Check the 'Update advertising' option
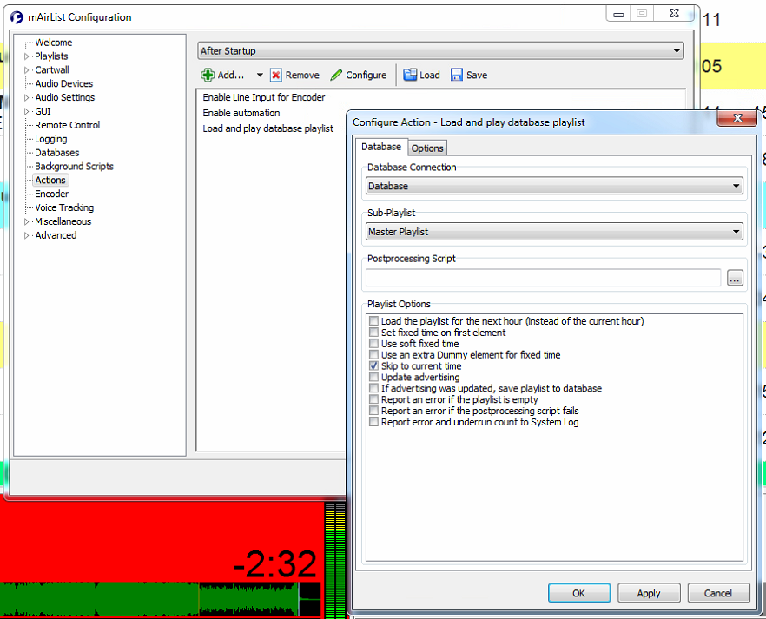Image resolution: width=766 pixels, height=619 pixels. (373, 378)
